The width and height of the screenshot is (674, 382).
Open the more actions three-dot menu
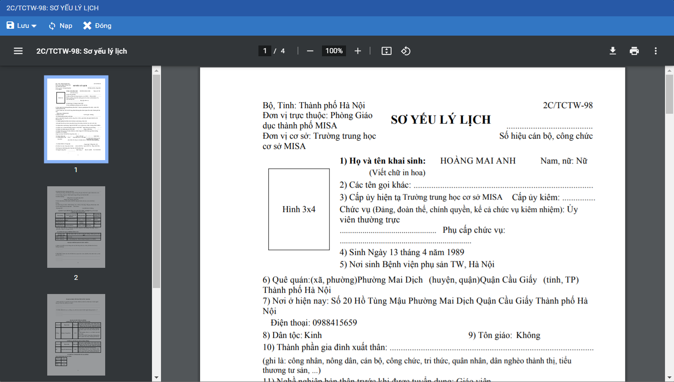pos(656,51)
